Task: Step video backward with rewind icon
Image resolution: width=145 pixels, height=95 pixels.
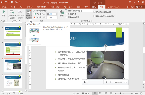Action: pyautogui.click(x=106, y=82)
